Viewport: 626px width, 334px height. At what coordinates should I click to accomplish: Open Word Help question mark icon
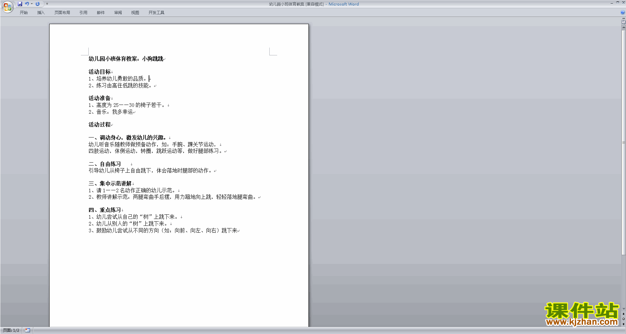pyautogui.click(x=623, y=12)
